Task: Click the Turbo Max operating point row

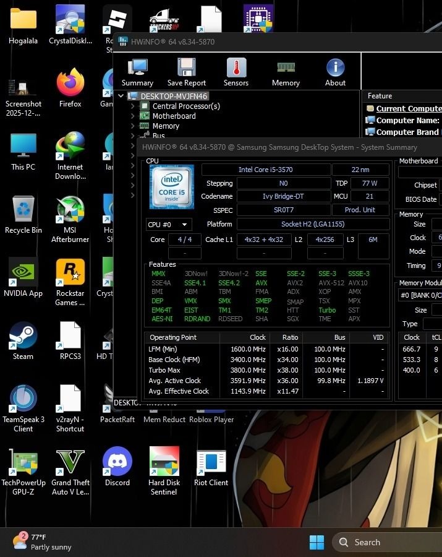Action: [x=266, y=370]
